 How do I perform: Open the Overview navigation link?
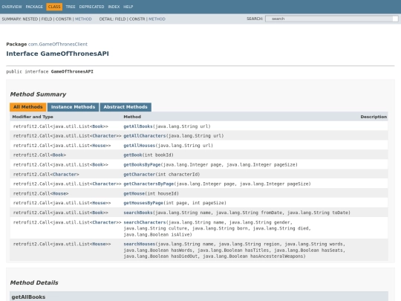click(12, 7)
